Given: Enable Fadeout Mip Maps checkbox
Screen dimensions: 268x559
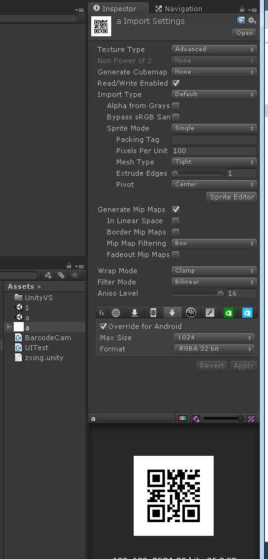Looking at the screenshot, I should (x=176, y=254).
